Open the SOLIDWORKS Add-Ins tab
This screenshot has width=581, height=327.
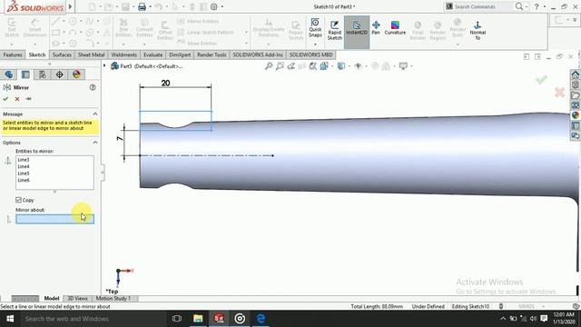pyautogui.click(x=258, y=54)
